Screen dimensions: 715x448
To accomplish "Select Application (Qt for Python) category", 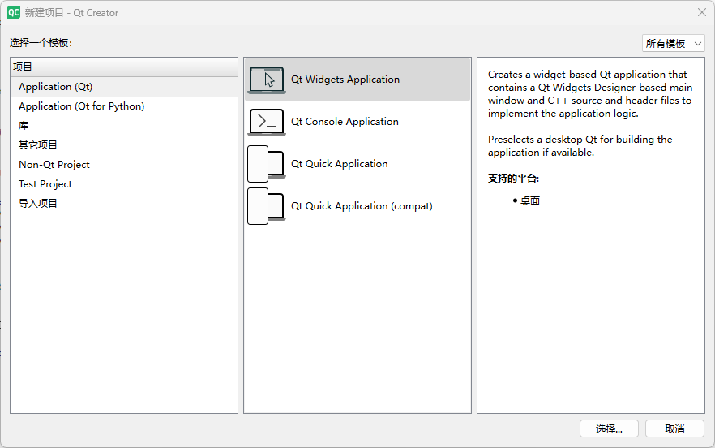I will [124, 106].
